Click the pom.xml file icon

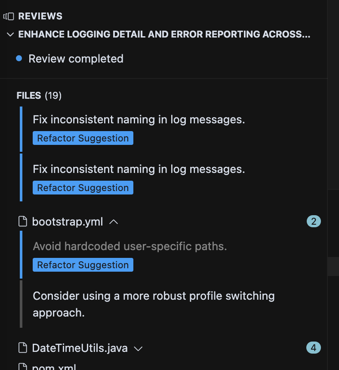coord(23,367)
